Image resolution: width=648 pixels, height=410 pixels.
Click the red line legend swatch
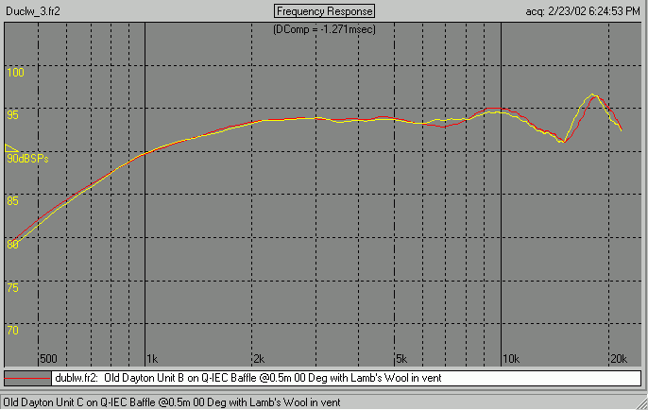(27, 378)
